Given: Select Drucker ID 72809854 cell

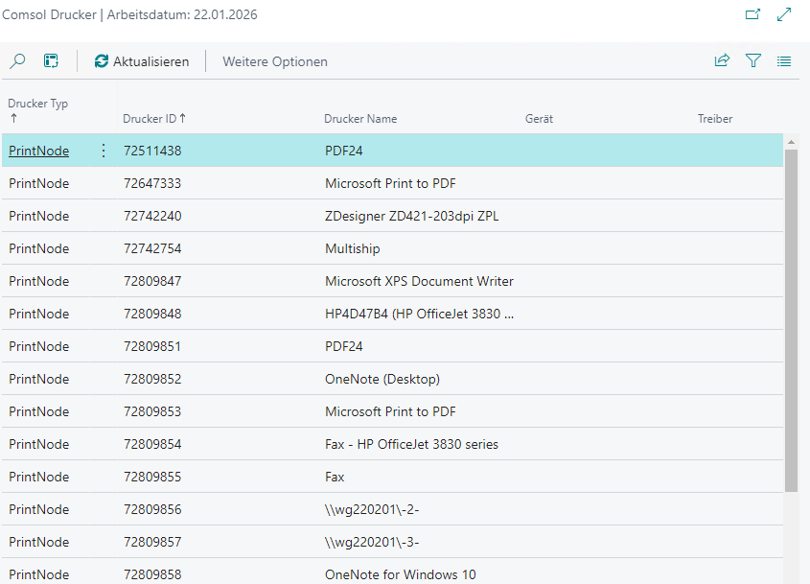Looking at the screenshot, I should coord(152,443).
